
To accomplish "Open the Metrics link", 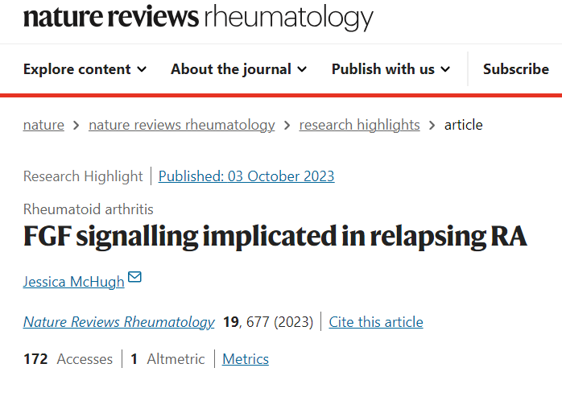I will (x=246, y=359).
